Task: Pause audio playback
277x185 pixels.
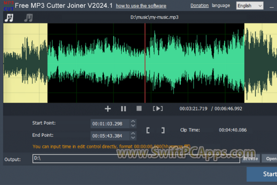Action: pos(123,109)
